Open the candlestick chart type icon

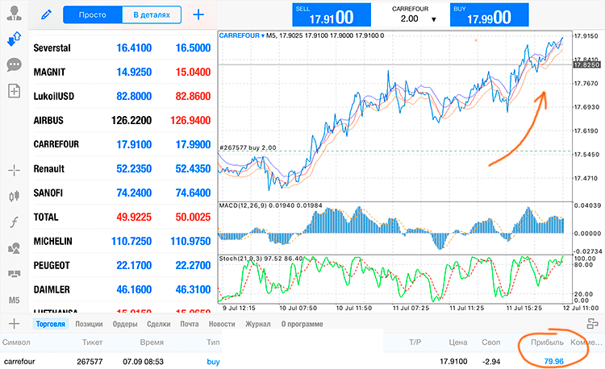[15, 196]
